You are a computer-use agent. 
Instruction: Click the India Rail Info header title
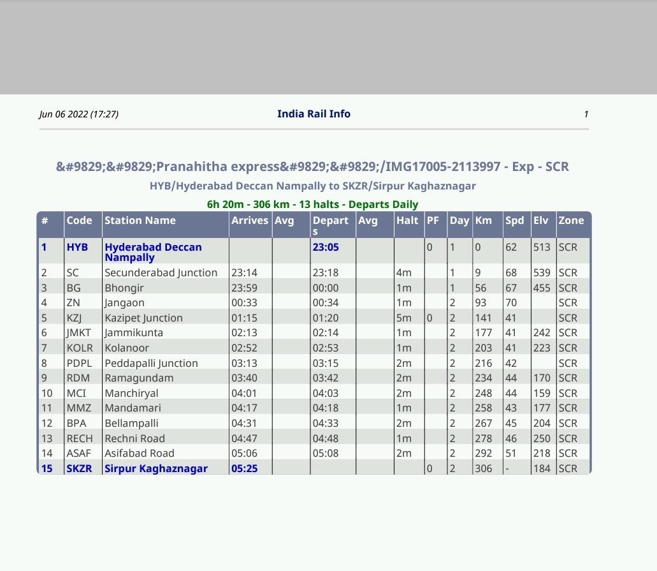314,114
